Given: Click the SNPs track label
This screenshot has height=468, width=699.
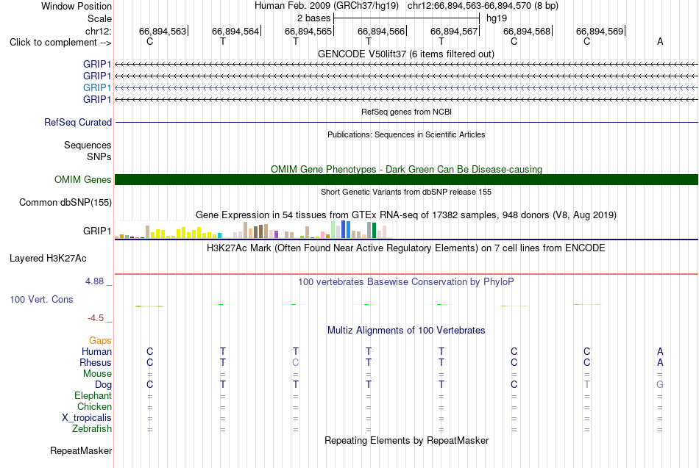Looking at the screenshot, I should coord(99,156).
